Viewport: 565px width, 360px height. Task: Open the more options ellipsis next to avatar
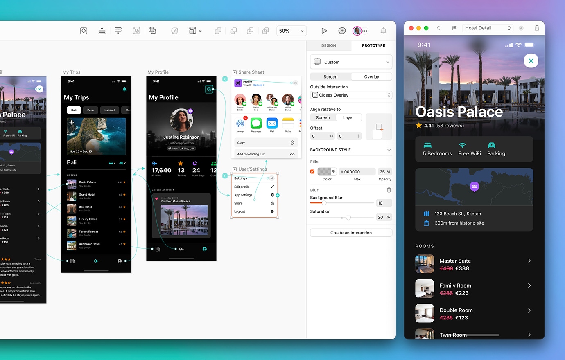365,31
